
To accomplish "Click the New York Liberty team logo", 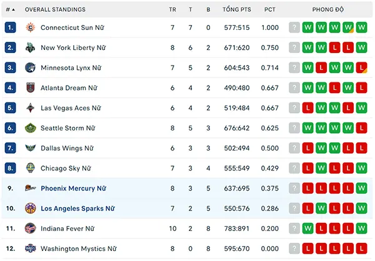I will (31, 47).
